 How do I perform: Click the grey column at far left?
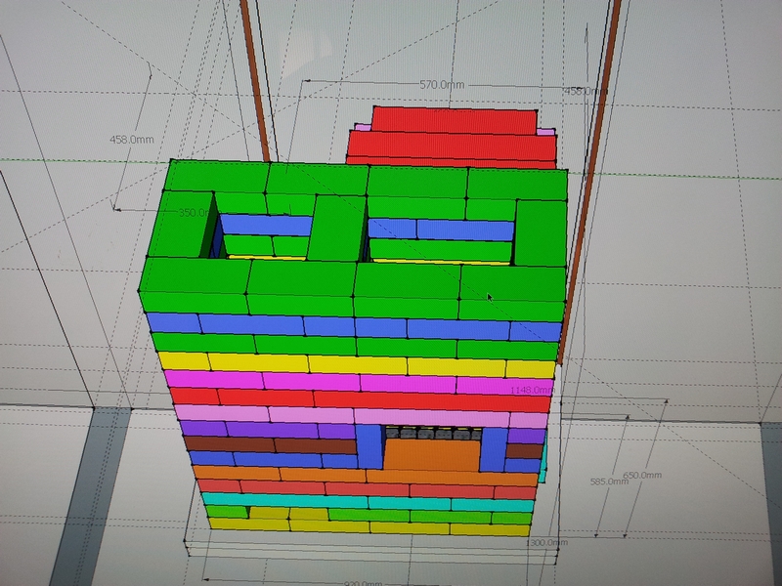tap(90, 496)
